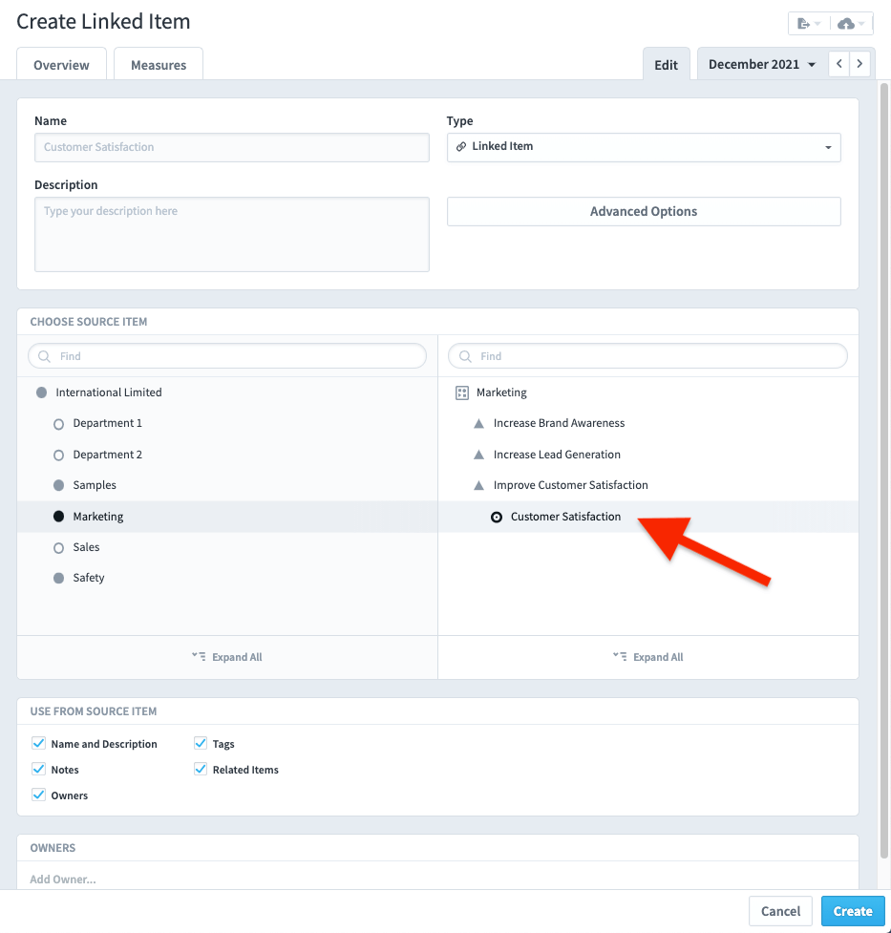Uncheck the Tags checkbox
Screen dimensions: 891x933
pos(201,743)
